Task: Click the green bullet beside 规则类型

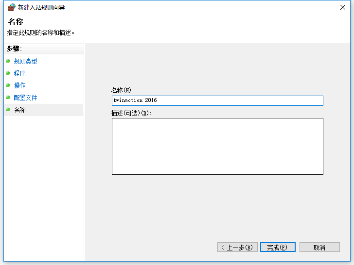Action: (x=8, y=61)
